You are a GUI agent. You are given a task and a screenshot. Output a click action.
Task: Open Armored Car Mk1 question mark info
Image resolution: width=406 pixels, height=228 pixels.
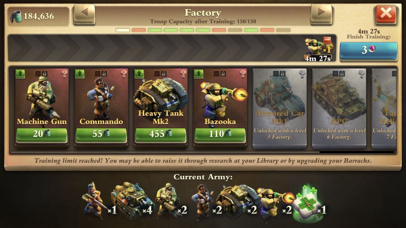pyautogui.click(x=302, y=74)
